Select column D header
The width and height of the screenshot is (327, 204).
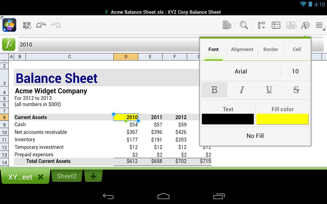click(126, 57)
